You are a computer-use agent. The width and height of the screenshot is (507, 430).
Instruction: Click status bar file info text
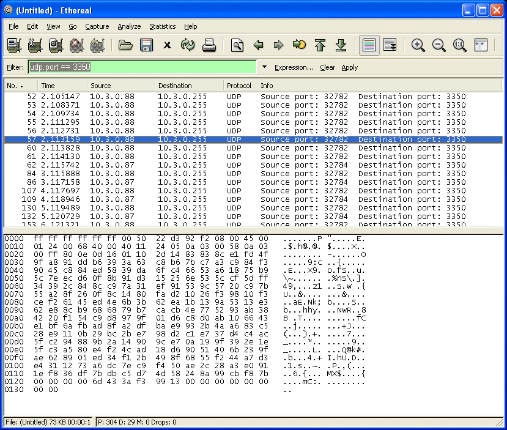click(x=48, y=422)
